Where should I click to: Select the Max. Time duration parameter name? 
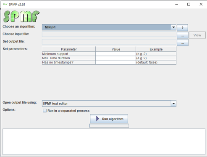[69, 58]
